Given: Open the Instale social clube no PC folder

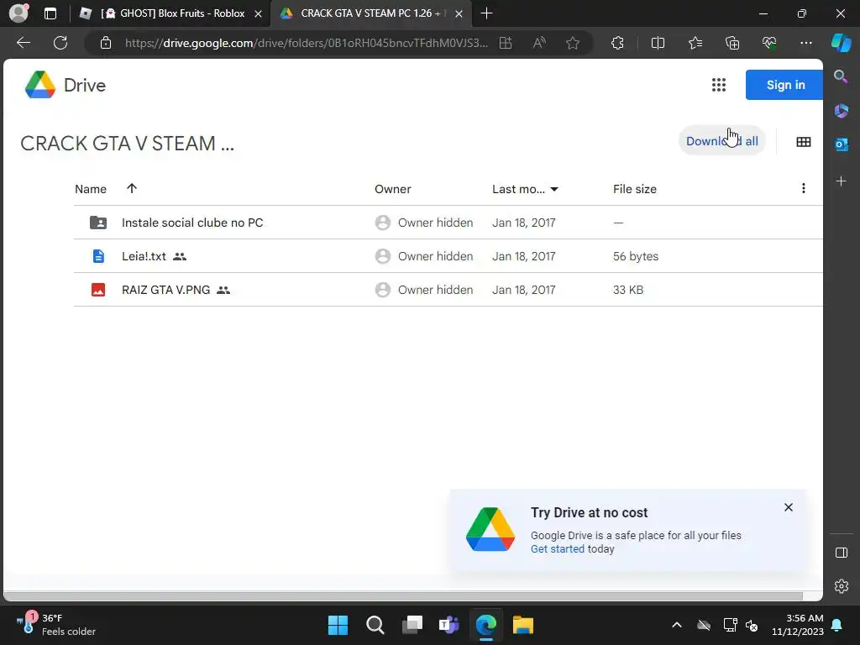Looking at the screenshot, I should click(192, 223).
